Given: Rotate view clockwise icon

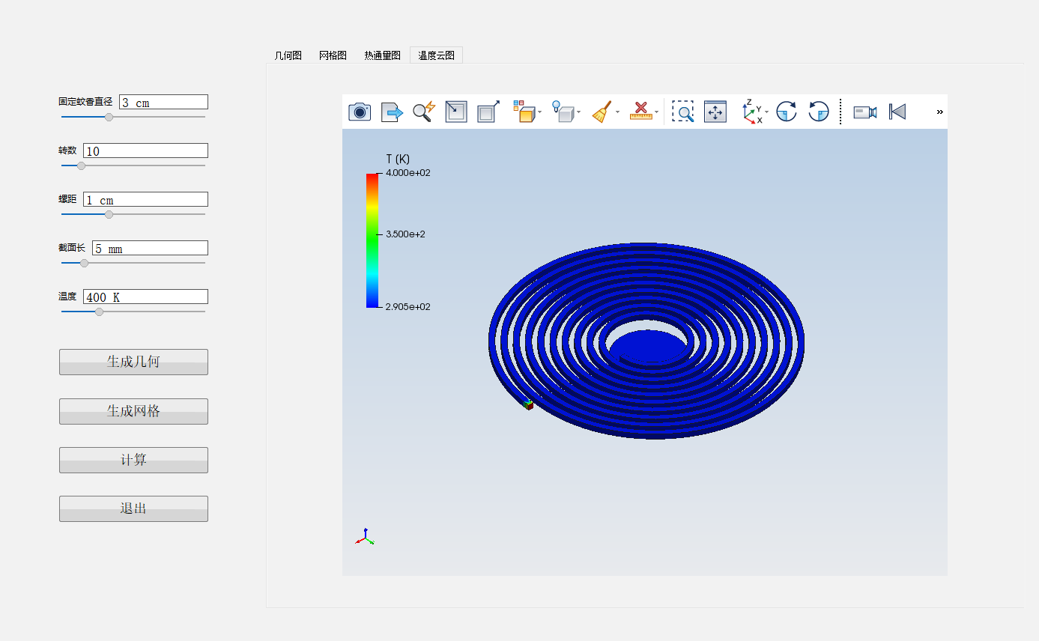Looking at the screenshot, I should [786, 112].
